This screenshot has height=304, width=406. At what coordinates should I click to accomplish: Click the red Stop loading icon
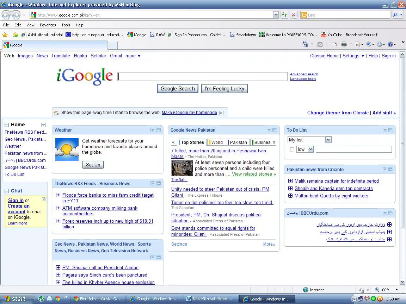tap(293, 15)
